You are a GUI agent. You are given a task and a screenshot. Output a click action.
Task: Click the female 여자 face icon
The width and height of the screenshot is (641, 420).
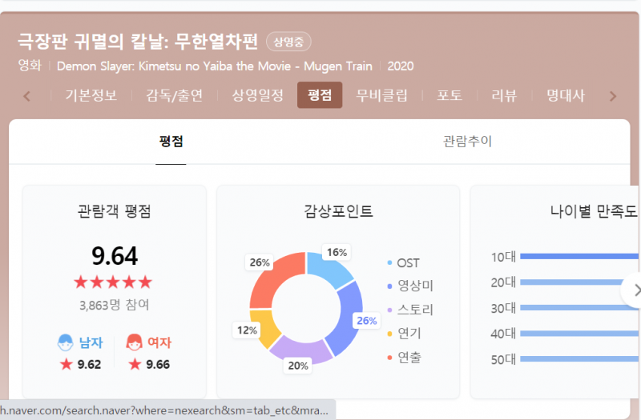coord(134,342)
